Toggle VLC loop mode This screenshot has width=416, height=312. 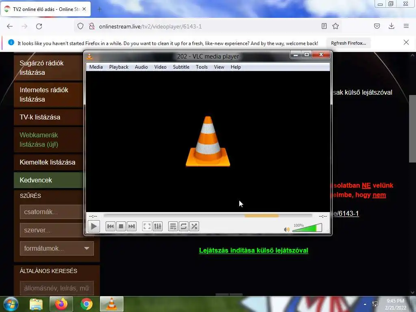pyautogui.click(x=184, y=226)
